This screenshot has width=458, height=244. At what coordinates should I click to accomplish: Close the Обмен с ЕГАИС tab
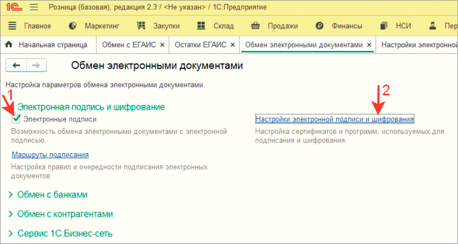[x=163, y=45]
